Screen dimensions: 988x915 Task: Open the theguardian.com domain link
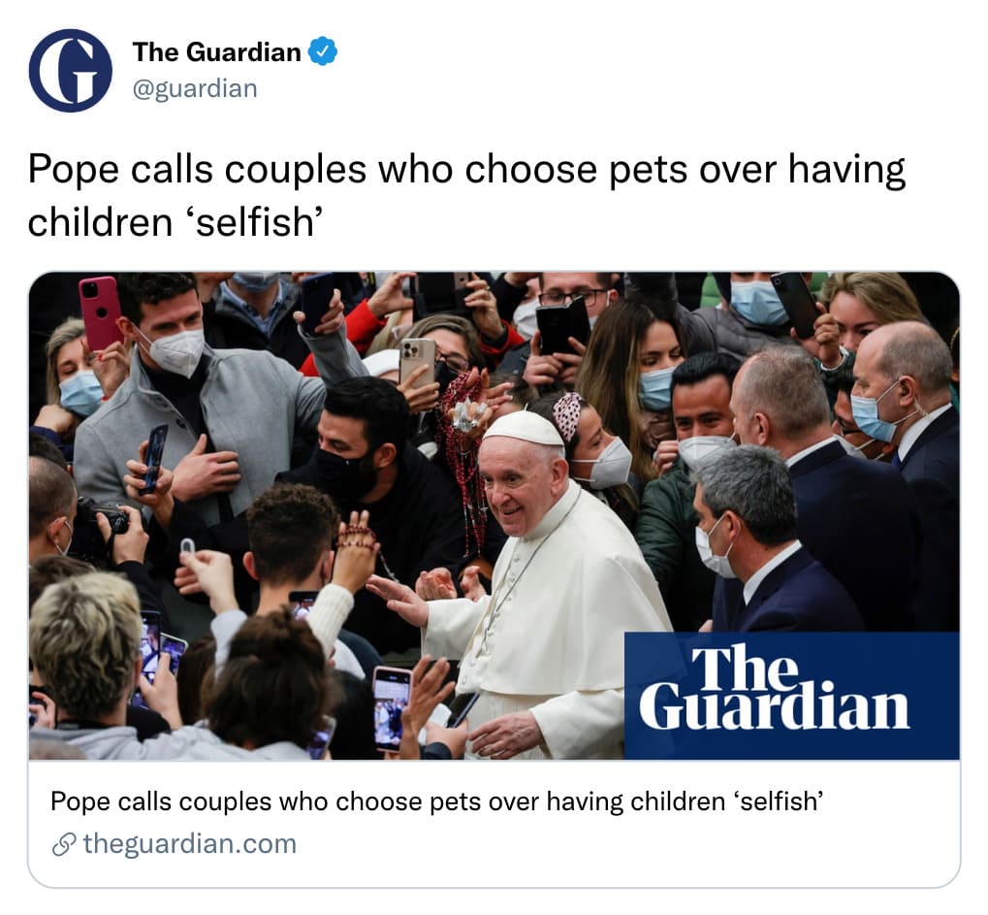[190, 844]
